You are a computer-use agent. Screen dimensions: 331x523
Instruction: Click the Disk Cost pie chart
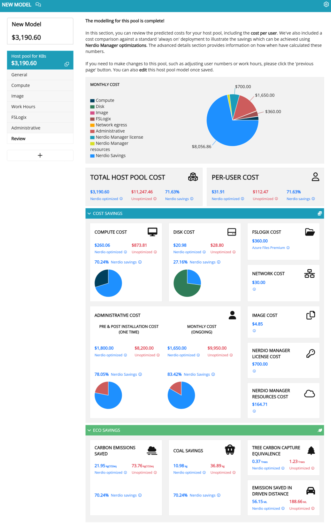pyautogui.click(x=187, y=283)
